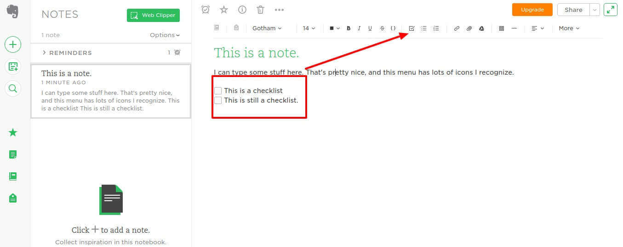Image resolution: width=623 pixels, height=247 pixels.
Task: Check the 'This is still a checklist.' checkbox
Action: (218, 100)
